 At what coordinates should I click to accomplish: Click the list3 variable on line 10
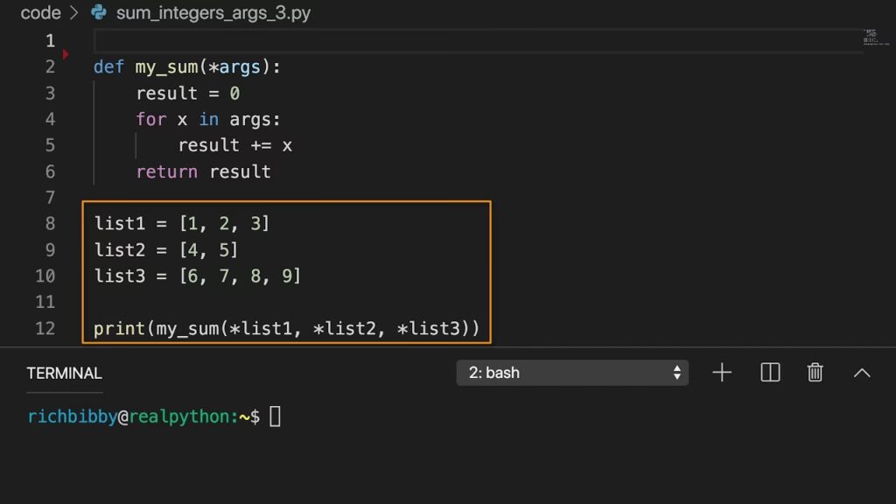(x=120, y=276)
